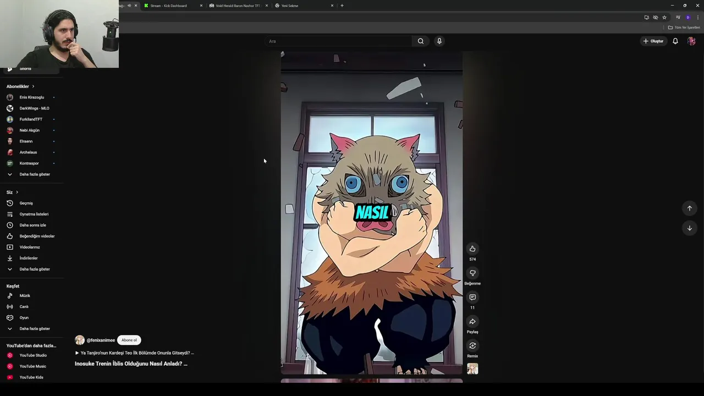704x396 pixels.
Task: Open the notifications bell
Action: [675, 41]
